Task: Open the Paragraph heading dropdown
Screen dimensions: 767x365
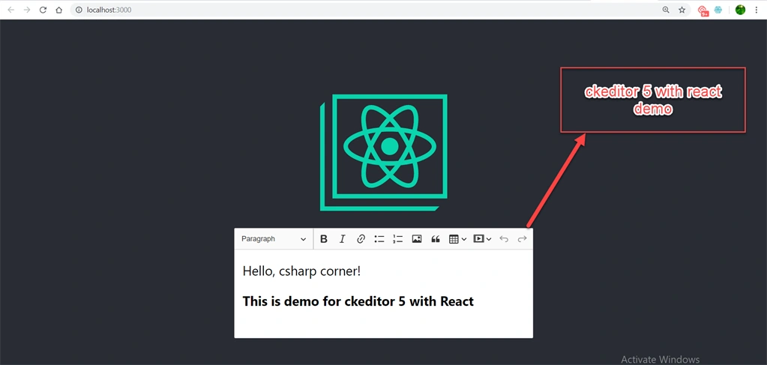Action: (274, 239)
